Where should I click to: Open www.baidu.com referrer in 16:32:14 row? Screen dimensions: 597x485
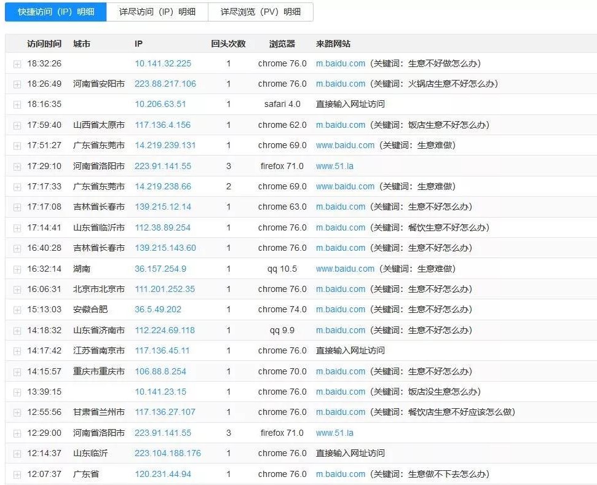tap(345, 269)
